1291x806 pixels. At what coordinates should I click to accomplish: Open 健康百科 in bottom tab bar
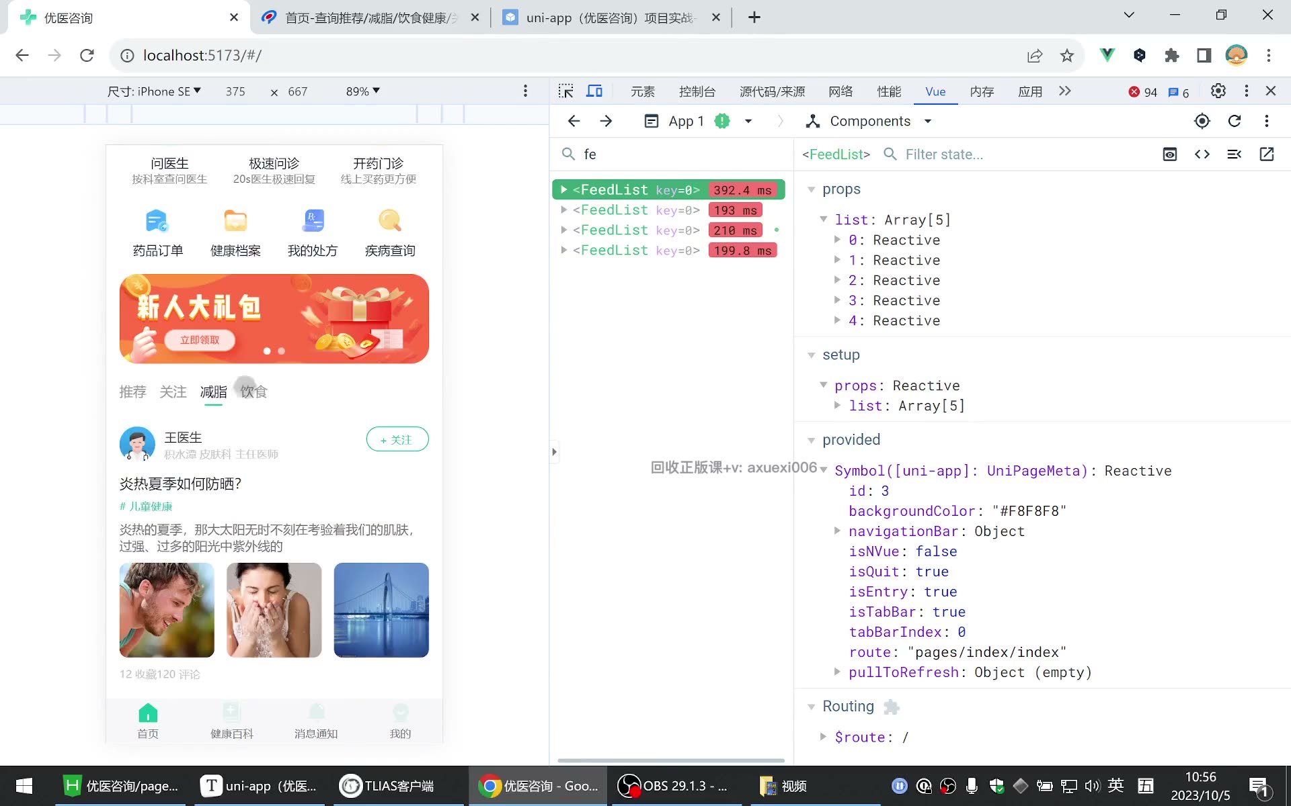[232, 721]
